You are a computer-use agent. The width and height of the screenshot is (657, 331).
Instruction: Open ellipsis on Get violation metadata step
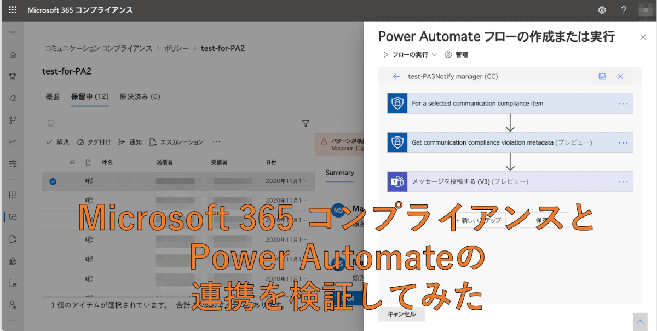pyautogui.click(x=623, y=142)
